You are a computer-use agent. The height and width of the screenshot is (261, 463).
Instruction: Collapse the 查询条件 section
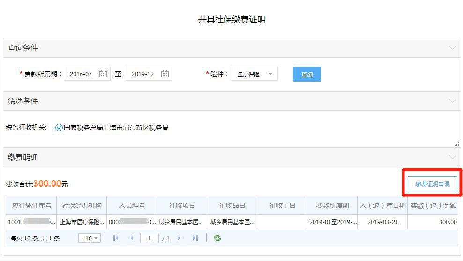[x=452, y=48]
